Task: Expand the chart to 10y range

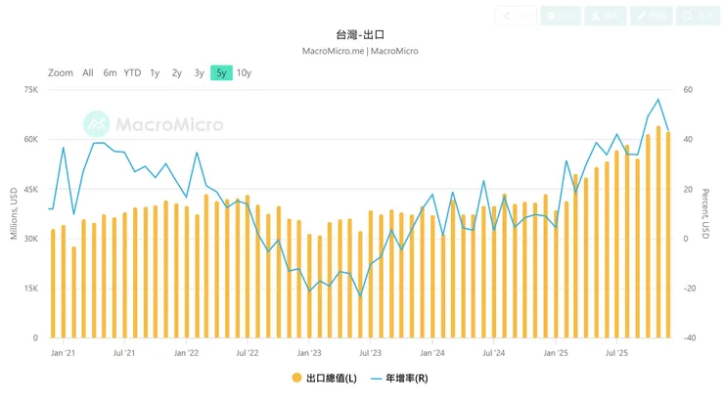Action: [x=244, y=73]
